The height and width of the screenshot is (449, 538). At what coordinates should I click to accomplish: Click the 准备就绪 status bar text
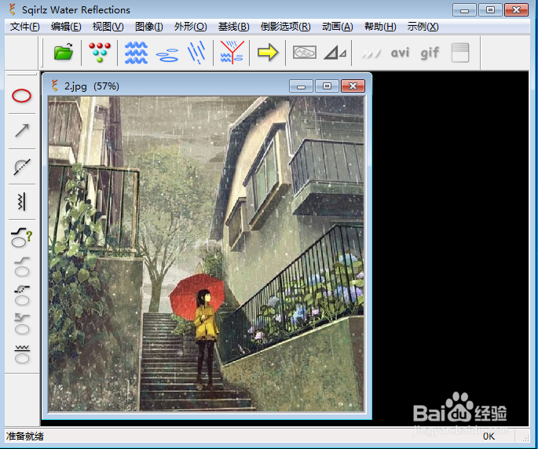tap(24, 436)
